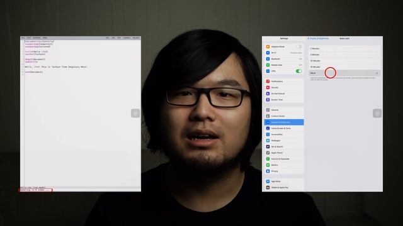The width and height of the screenshot is (403, 226).
Task: Tap the Accessibility icon in Settings
Action: pyautogui.click(x=268, y=134)
